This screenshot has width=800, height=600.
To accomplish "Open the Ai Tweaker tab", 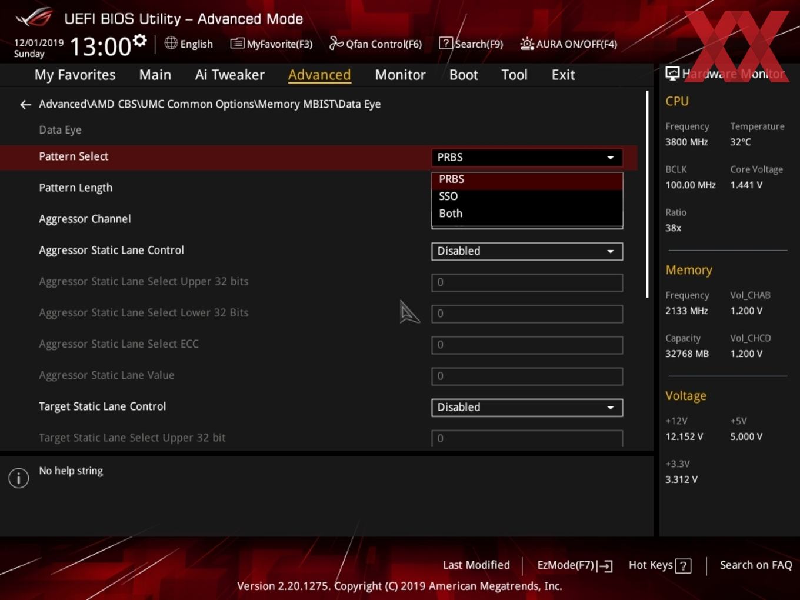I will coord(230,75).
